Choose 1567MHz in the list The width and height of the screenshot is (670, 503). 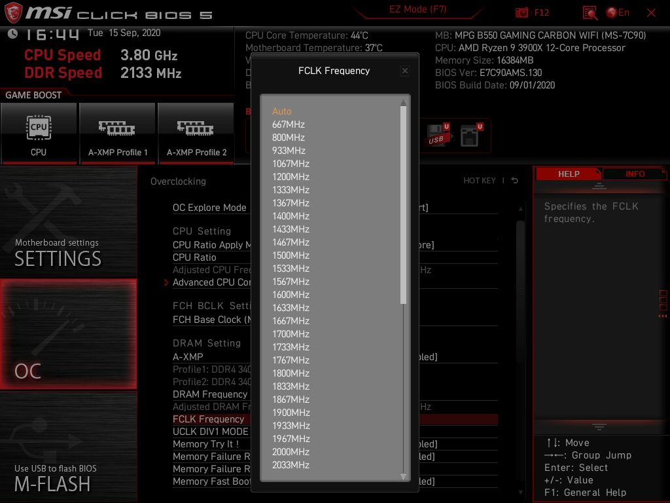[291, 282]
